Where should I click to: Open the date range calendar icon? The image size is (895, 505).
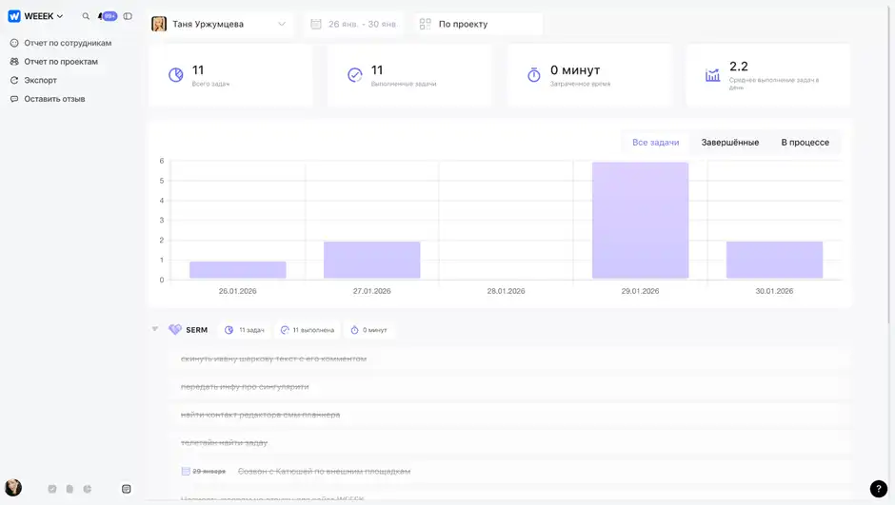click(x=316, y=24)
